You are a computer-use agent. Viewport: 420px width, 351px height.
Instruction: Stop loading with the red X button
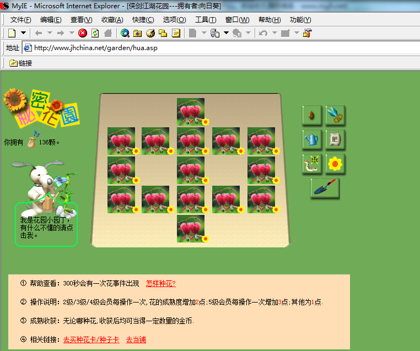tap(83, 33)
